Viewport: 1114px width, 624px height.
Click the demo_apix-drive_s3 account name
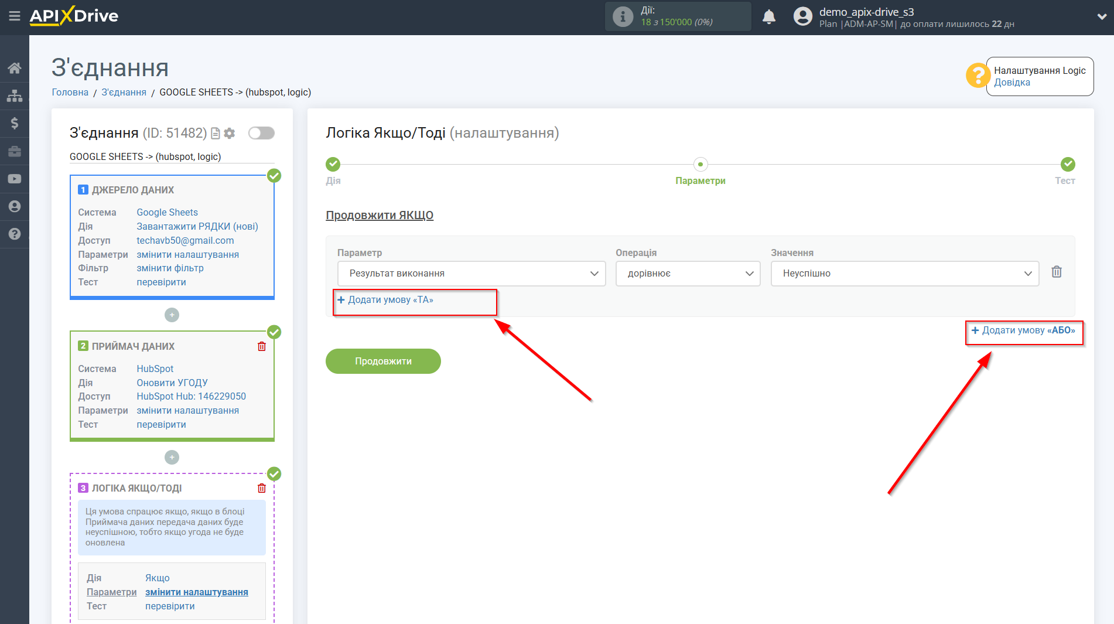[866, 12]
